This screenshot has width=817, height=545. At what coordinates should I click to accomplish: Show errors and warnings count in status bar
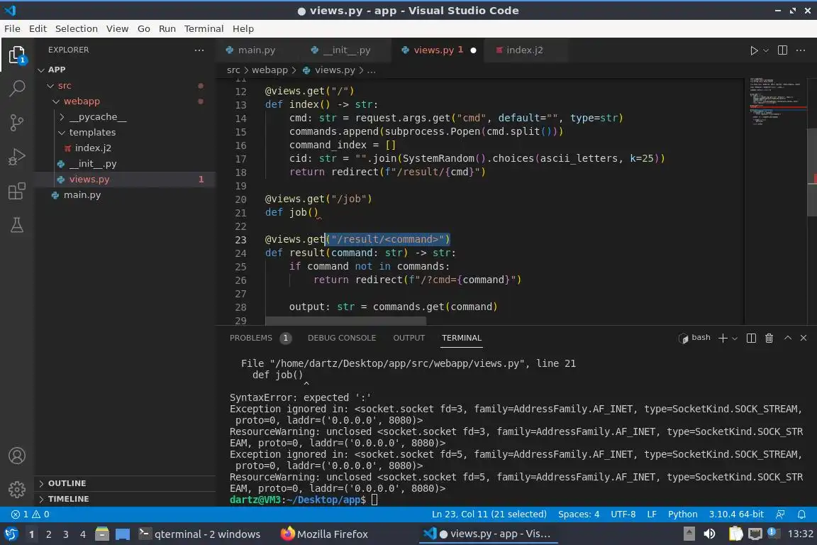coord(30,514)
